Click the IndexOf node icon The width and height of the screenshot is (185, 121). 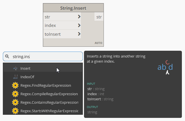[15, 77]
